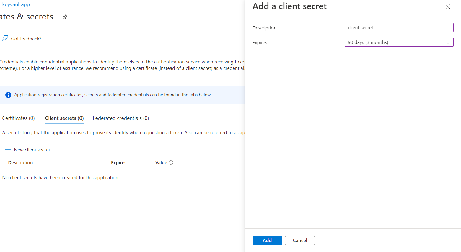Focus the Description text field
This screenshot has width=461, height=252.
tap(399, 27)
